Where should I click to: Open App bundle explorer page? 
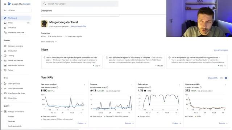tap(16, 65)
